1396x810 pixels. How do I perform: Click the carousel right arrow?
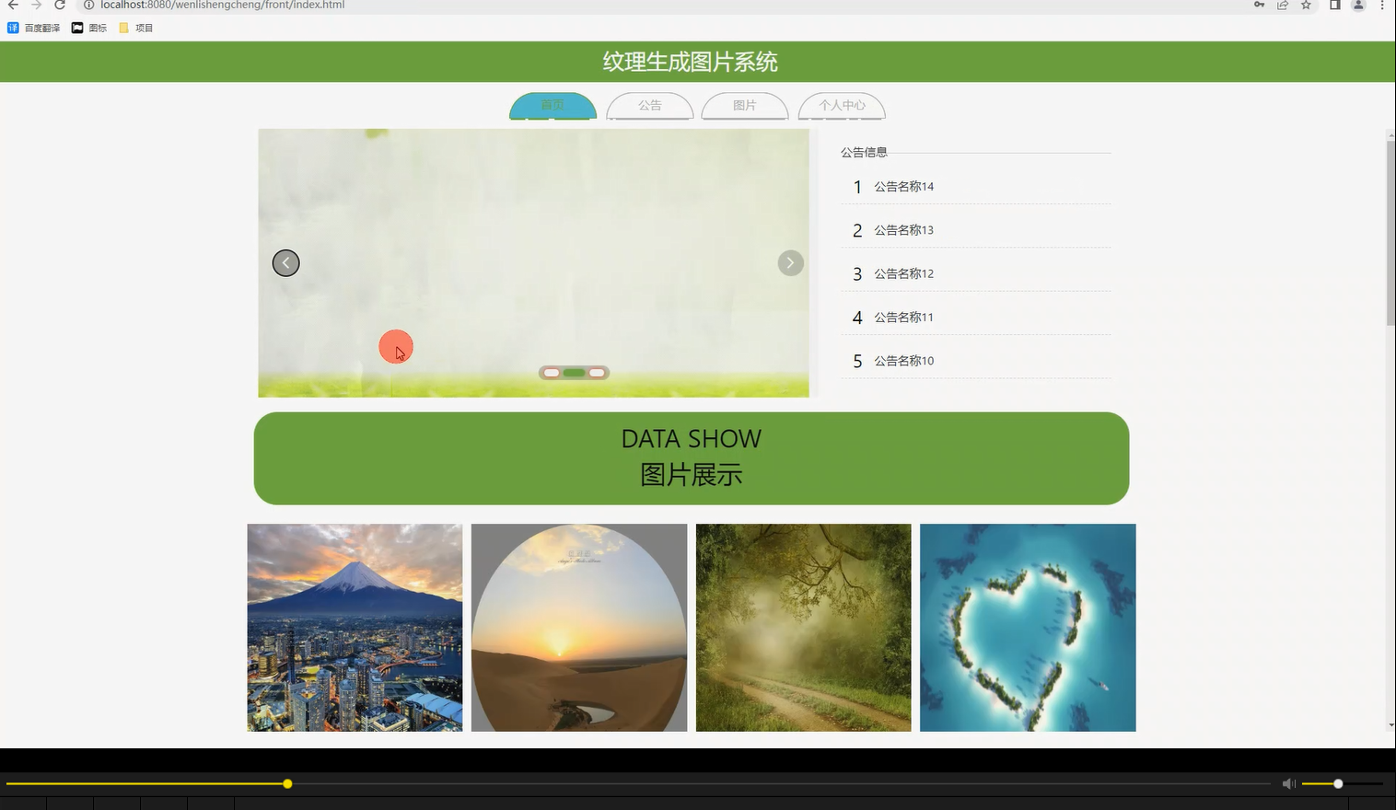point(789,262)
